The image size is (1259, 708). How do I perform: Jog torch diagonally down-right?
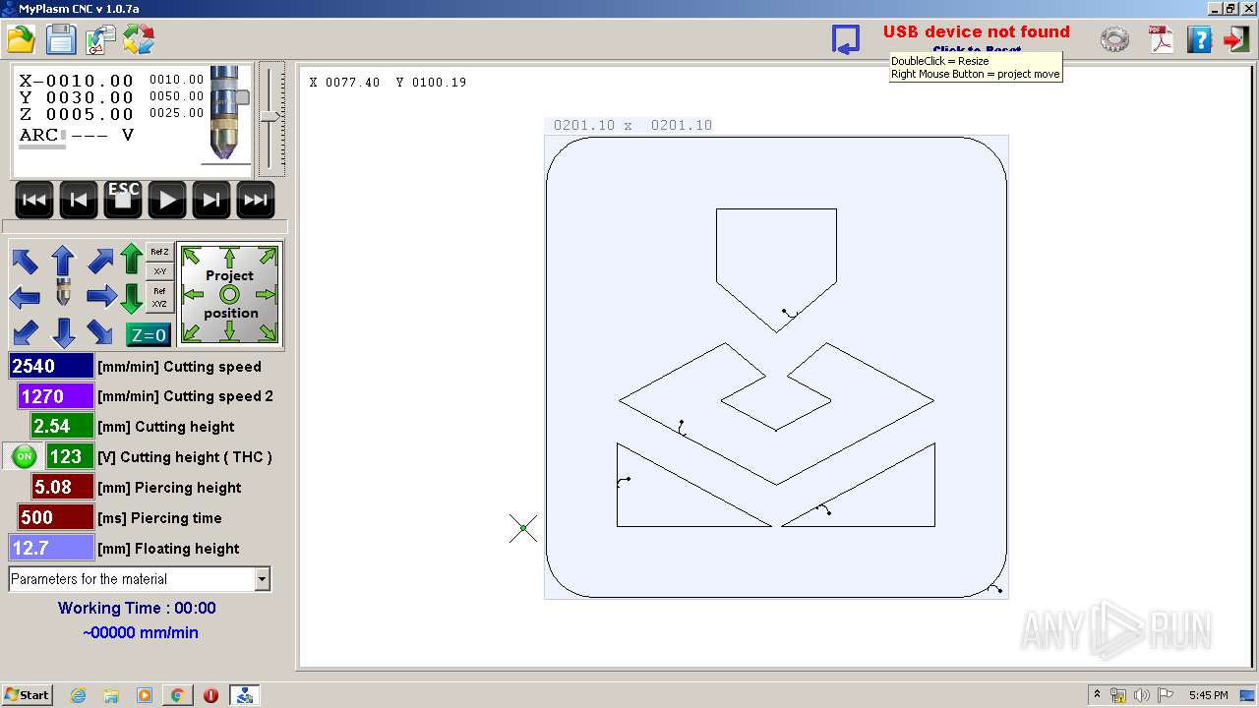click(x=100, y=331)
